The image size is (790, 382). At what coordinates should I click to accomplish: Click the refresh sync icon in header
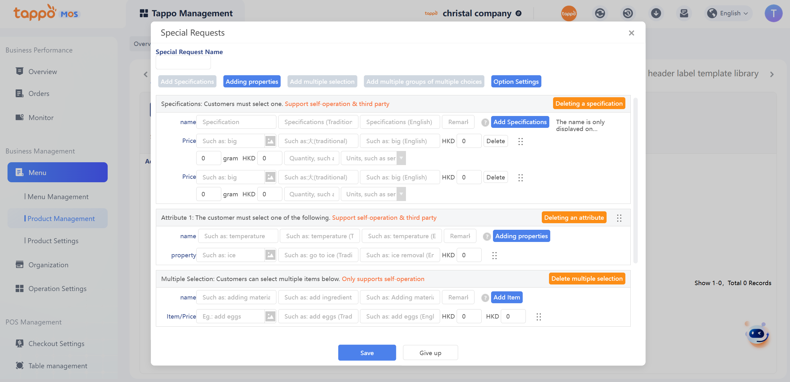600,13
